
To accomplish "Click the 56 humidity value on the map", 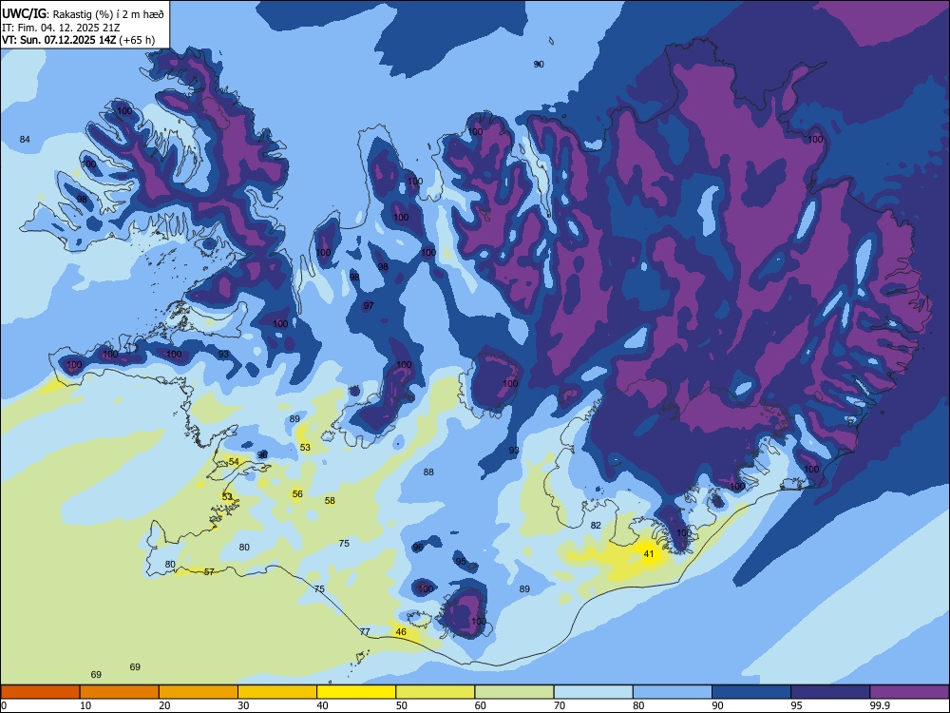I will coord(297,494).
